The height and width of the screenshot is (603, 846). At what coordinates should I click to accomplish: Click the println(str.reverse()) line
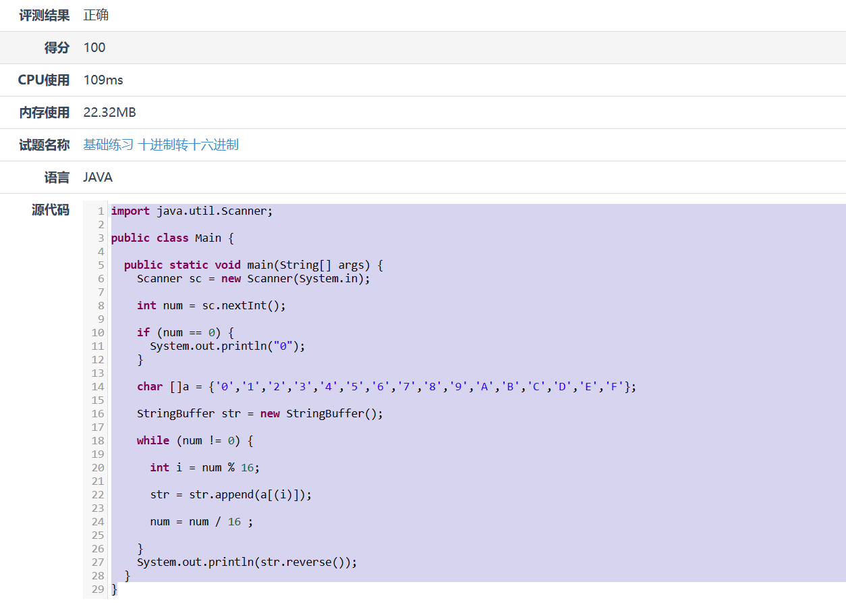pos(246,562)
